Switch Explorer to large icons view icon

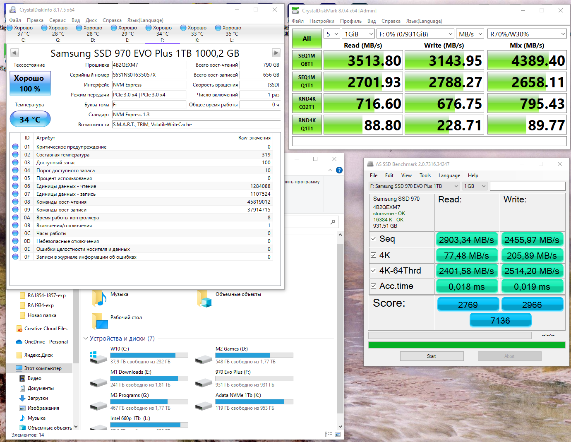pos(338,435)
